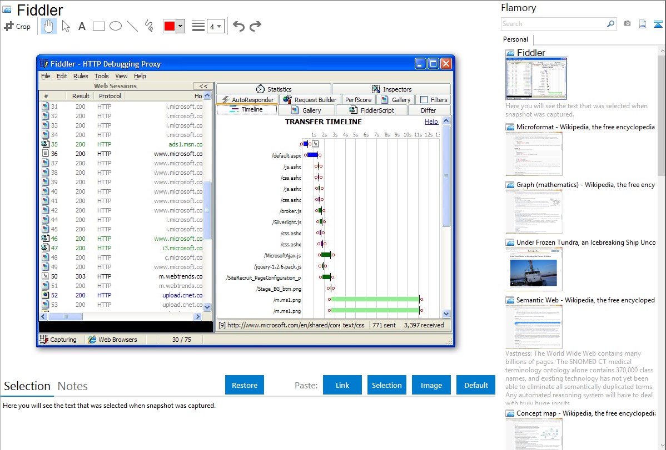
Task: Choose the arrow pointer tool
Action: tap(66, 26)
